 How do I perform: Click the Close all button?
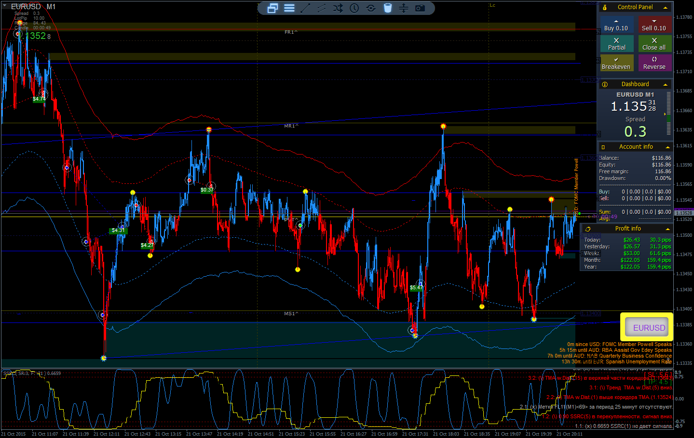pos(654,44)
